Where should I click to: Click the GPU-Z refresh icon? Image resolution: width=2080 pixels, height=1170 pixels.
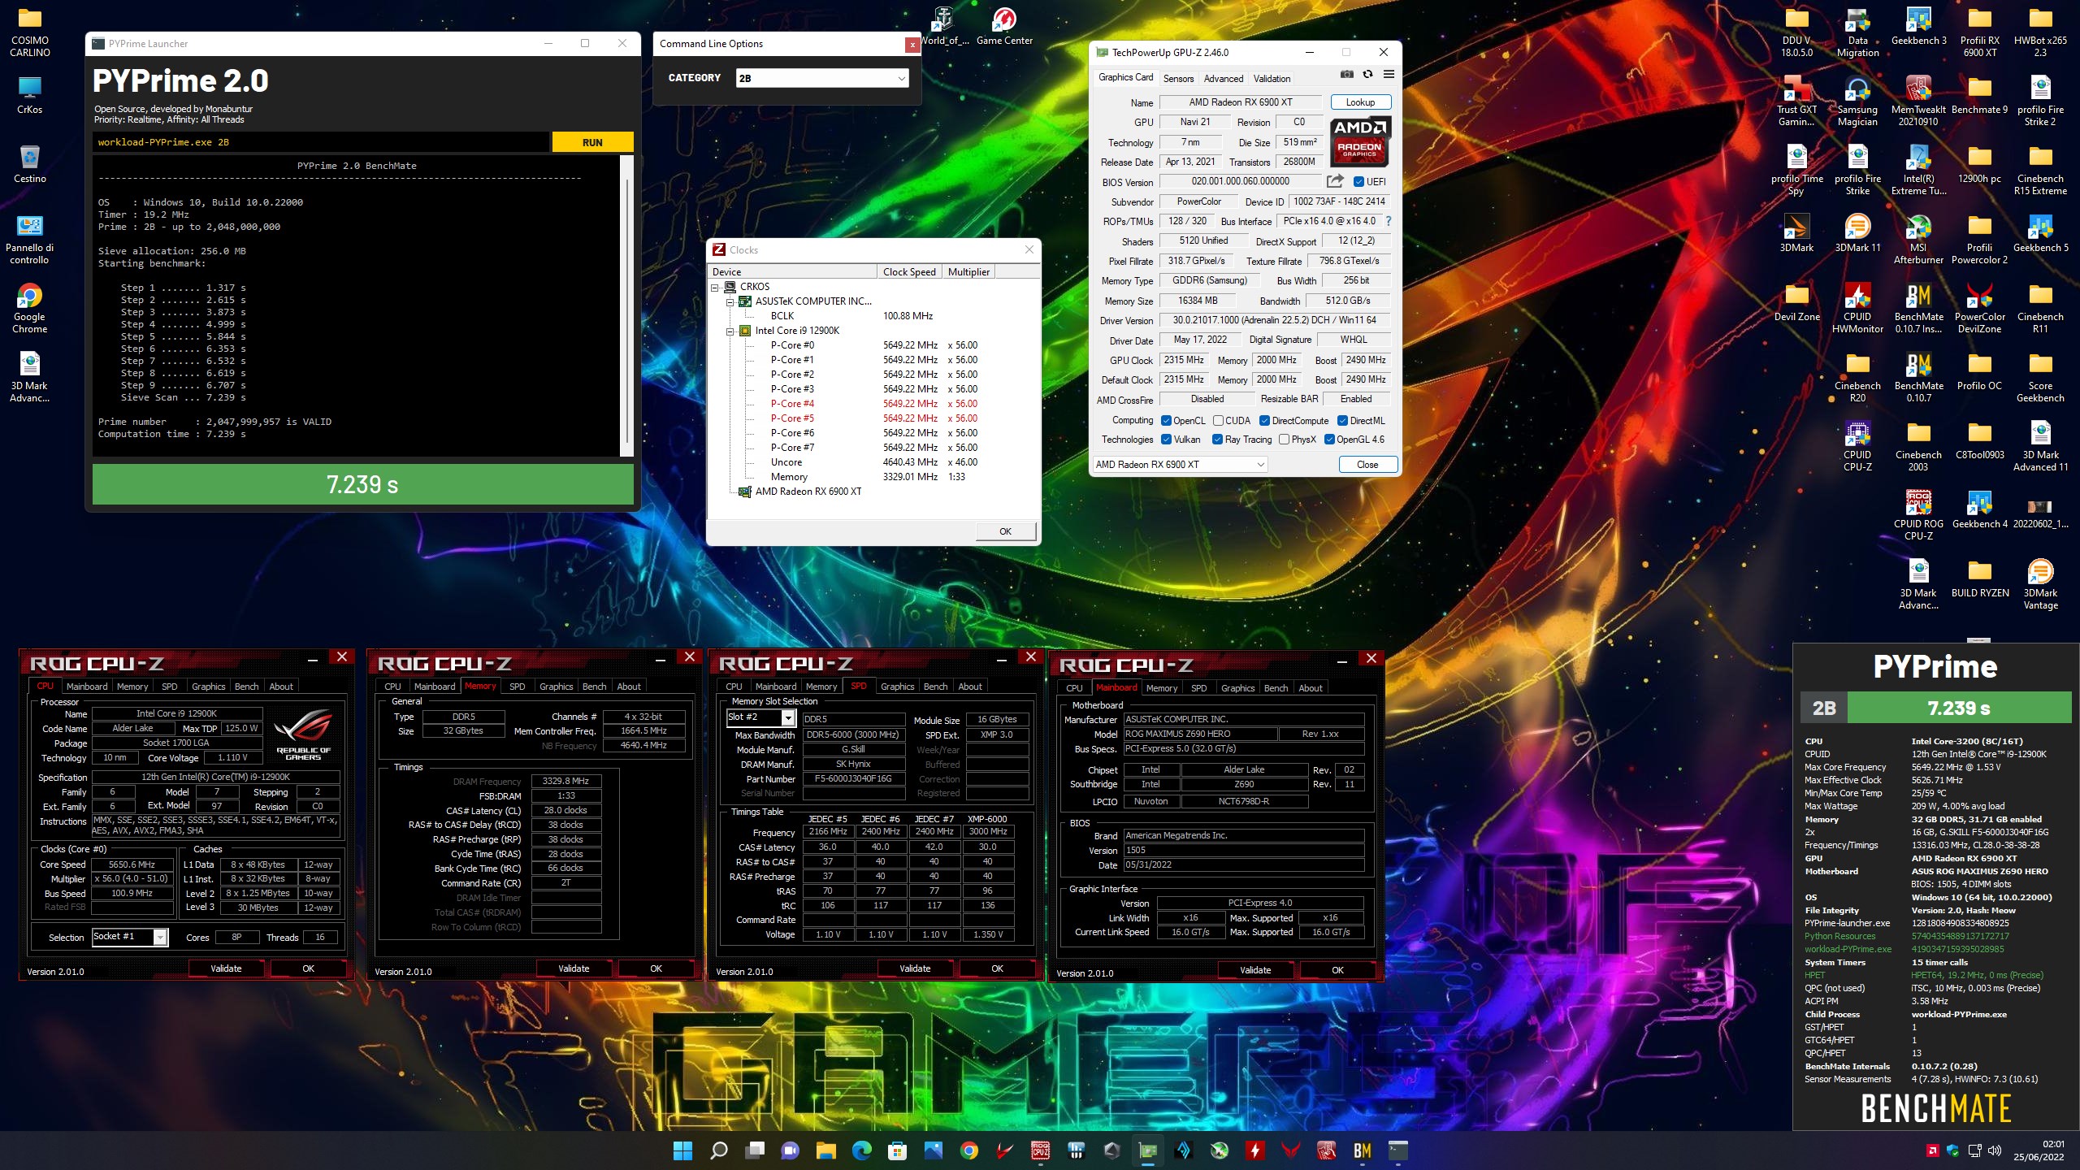tap(1367, 75)
